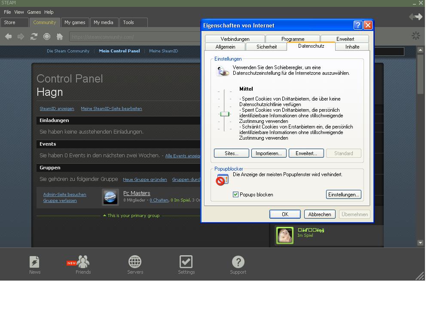Switch to the Sicherheit tab

coord(266,47)
